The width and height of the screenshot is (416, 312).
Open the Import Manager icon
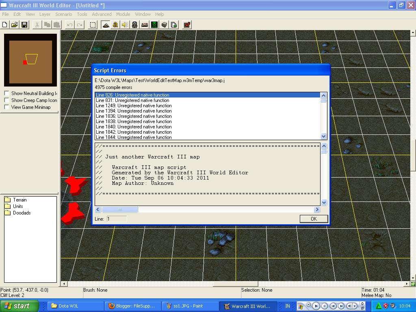coord(174,25)
